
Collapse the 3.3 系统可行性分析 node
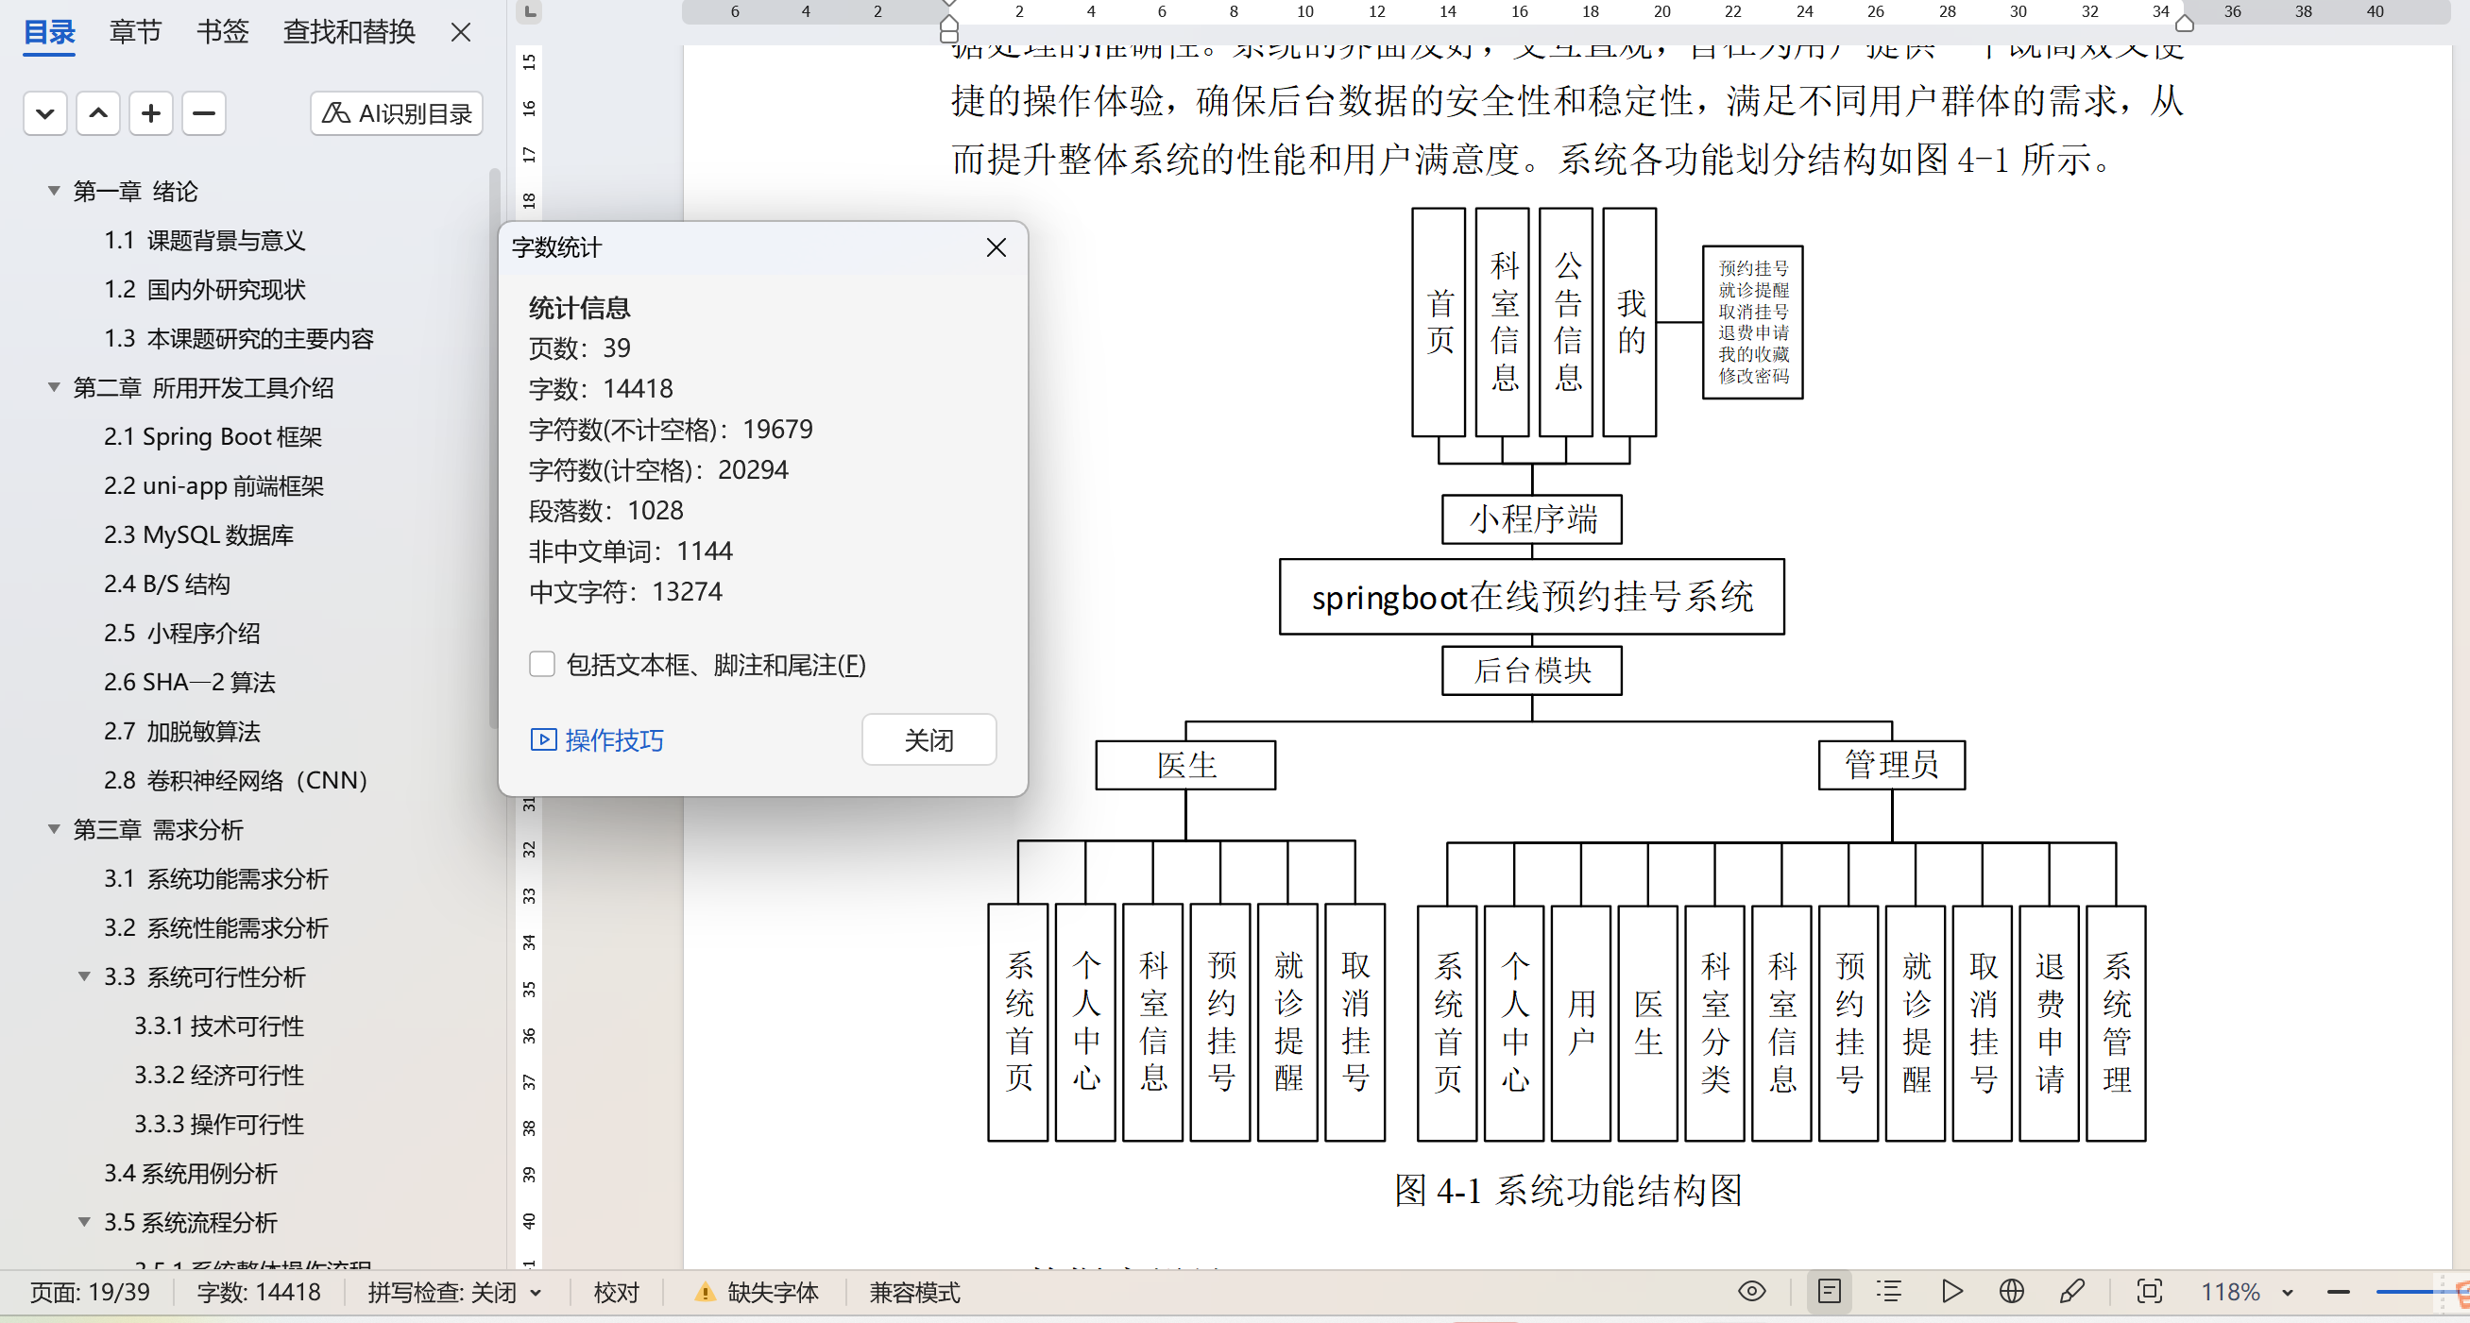click(84, 975)
